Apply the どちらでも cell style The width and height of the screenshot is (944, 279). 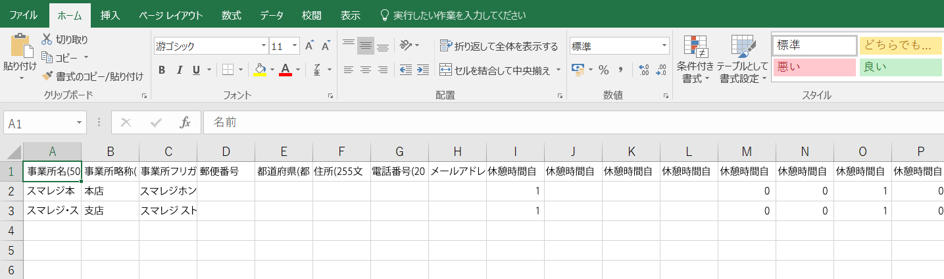tap(902, 45)
